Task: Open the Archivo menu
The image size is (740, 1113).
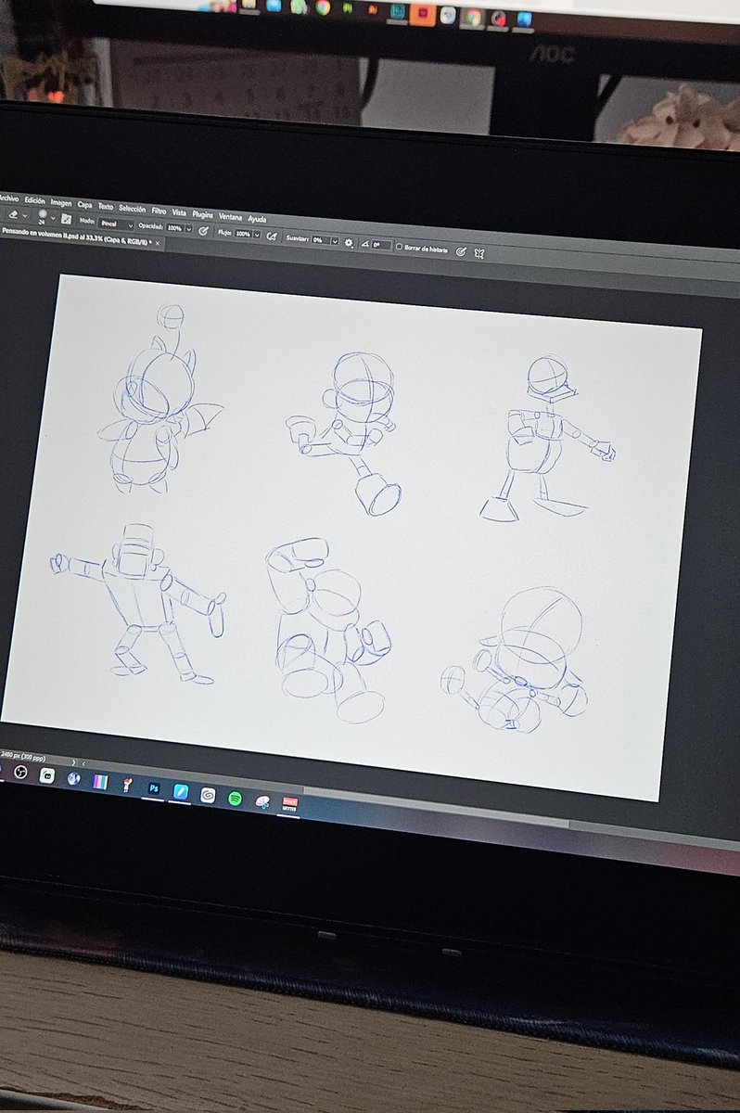Action: click(9, 198)
